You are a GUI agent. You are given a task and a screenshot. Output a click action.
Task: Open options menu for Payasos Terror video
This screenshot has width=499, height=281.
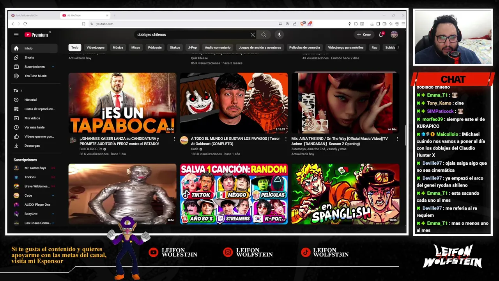click(x=286, y=139)
